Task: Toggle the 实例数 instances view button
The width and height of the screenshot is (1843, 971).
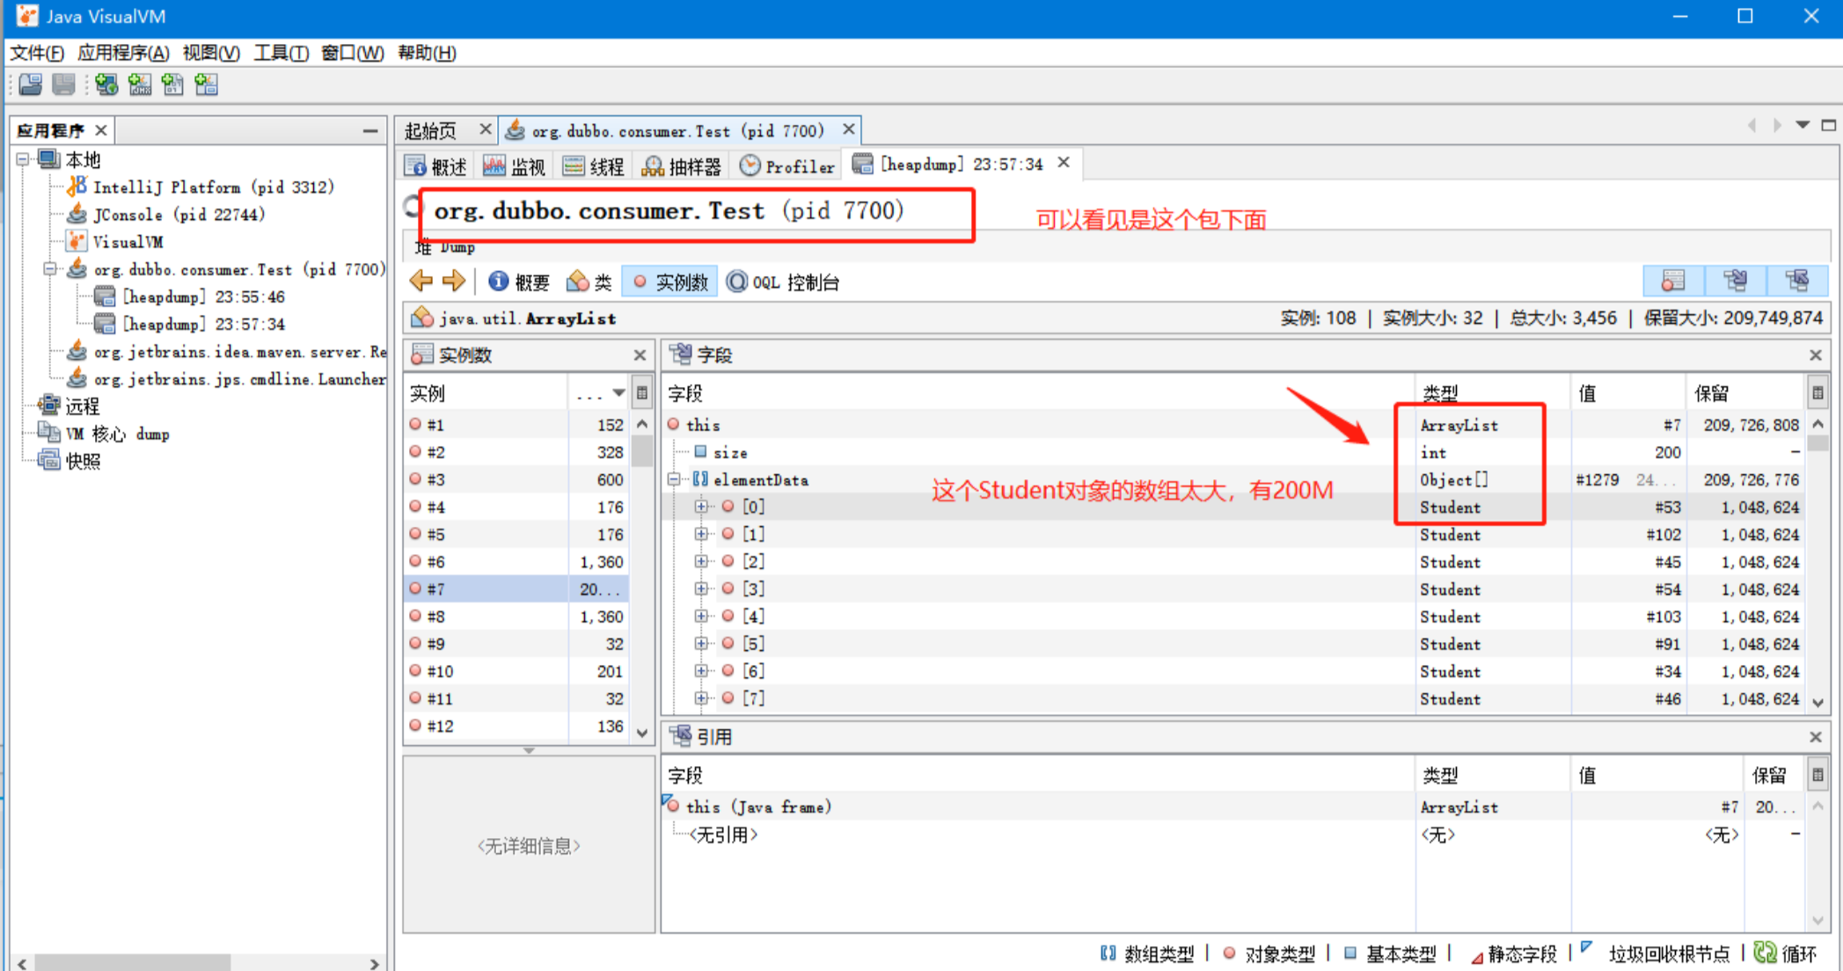Action: tap(670, 281)
